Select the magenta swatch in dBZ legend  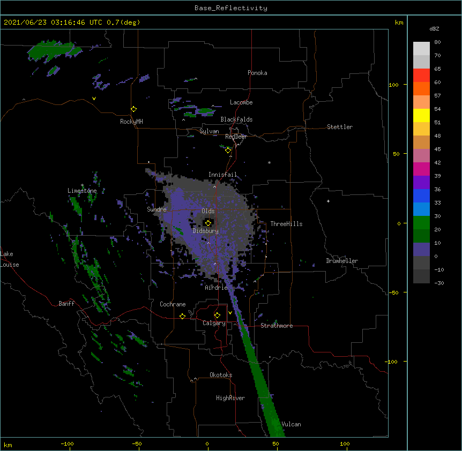(421, 169)
